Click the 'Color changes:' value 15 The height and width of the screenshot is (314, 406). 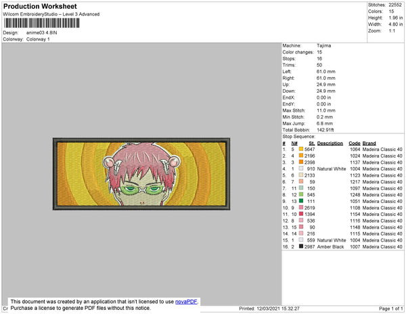[319, 52]
